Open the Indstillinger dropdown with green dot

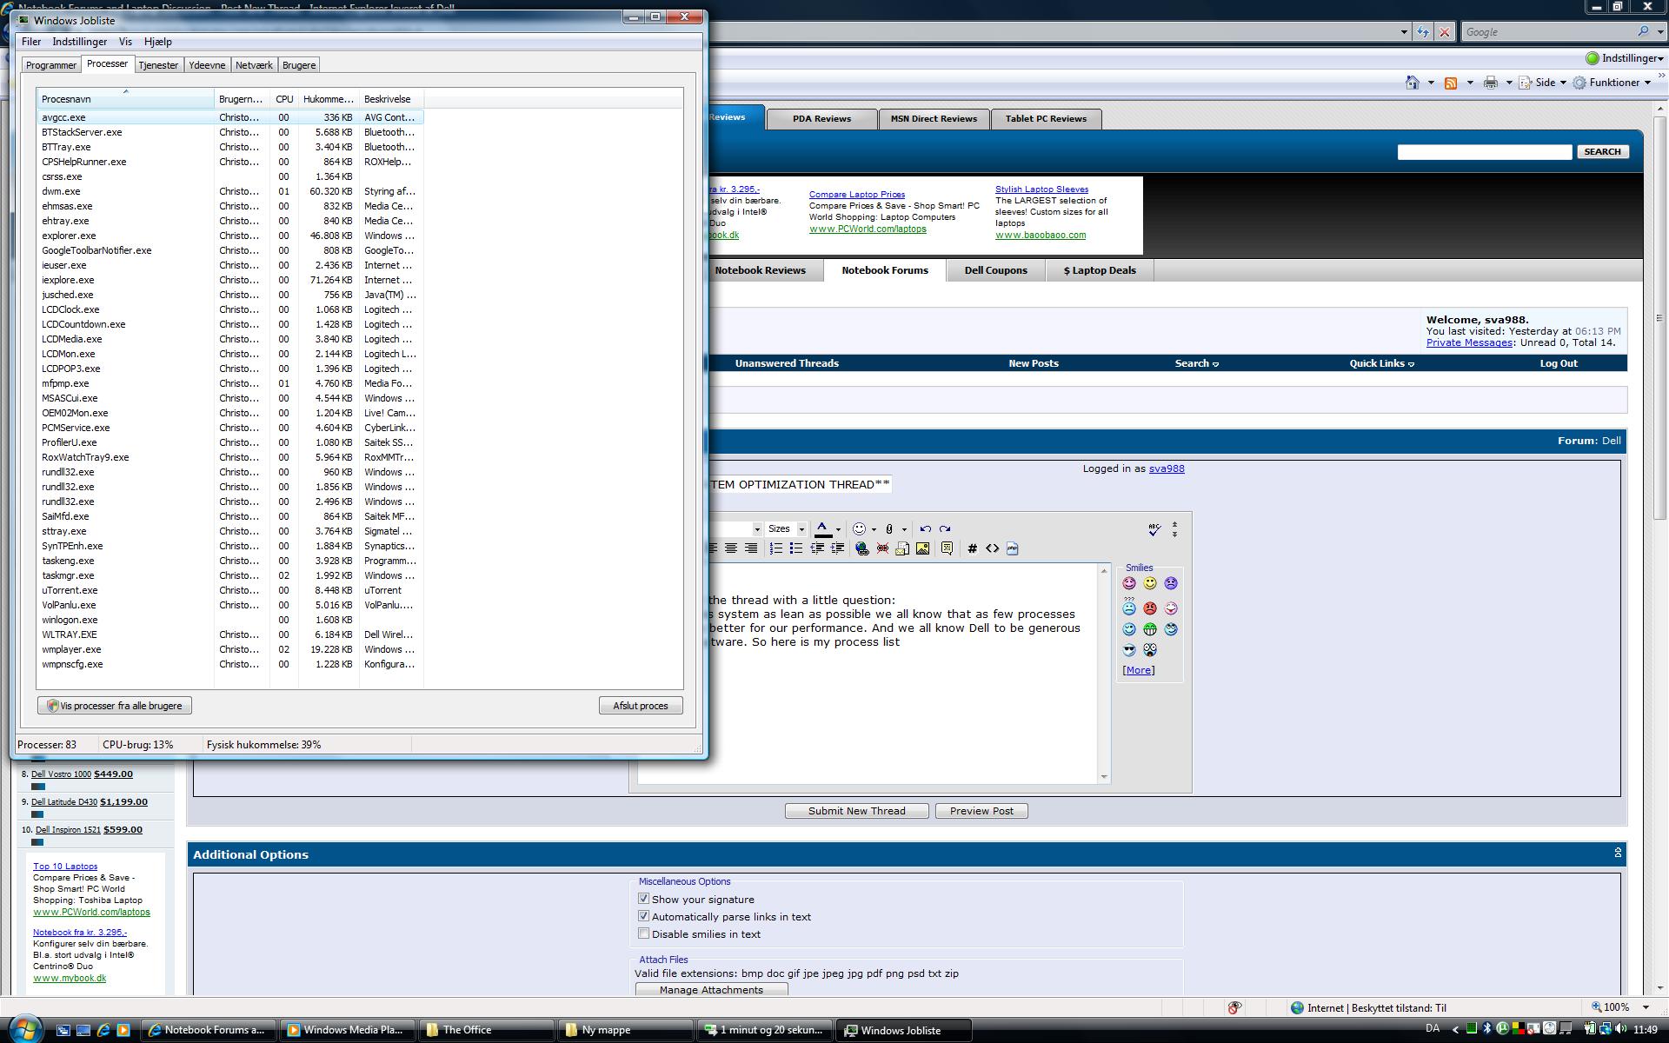1624,58
